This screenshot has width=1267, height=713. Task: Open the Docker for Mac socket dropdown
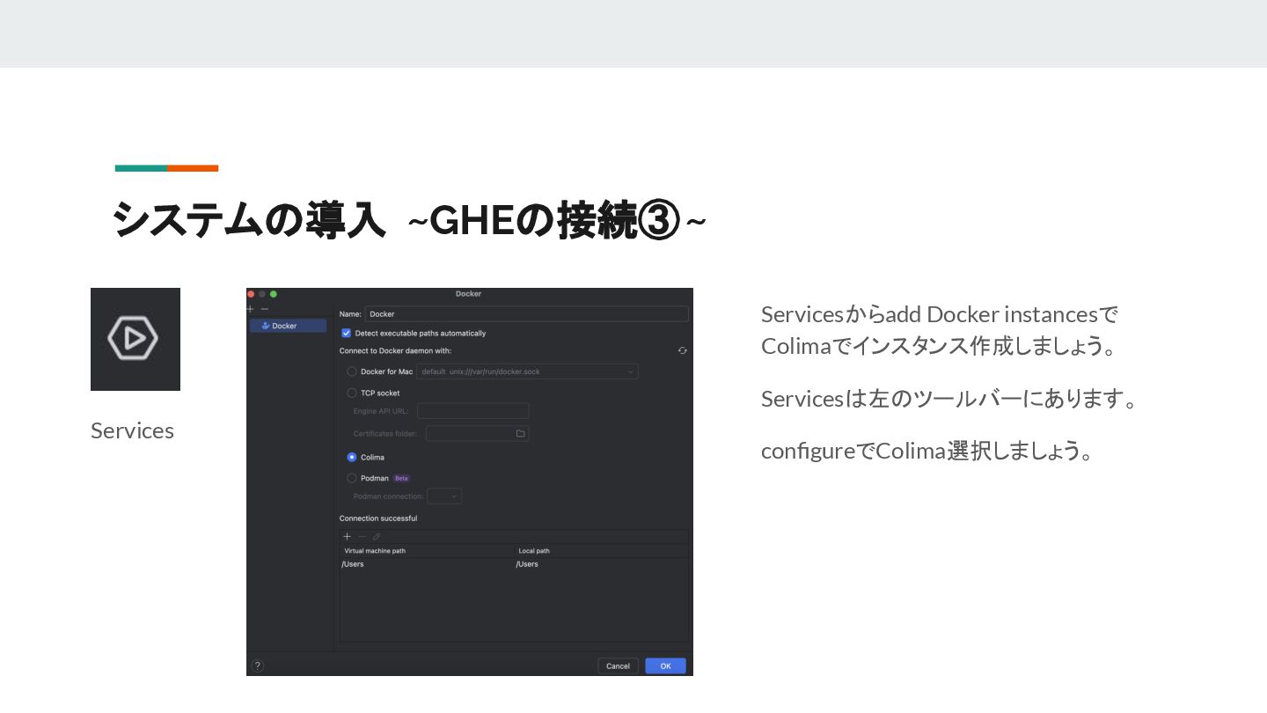[527, 371]
